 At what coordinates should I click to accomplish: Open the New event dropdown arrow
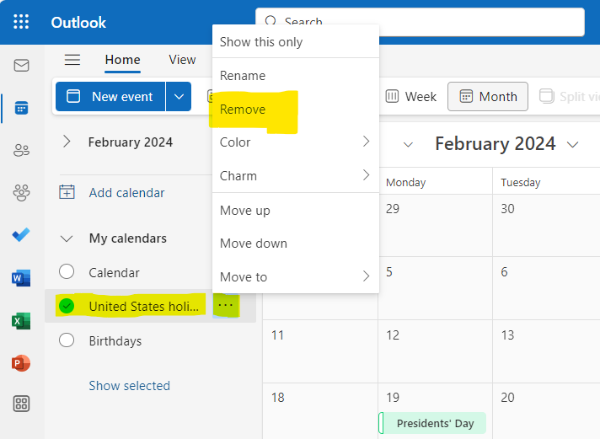[179, 96]
